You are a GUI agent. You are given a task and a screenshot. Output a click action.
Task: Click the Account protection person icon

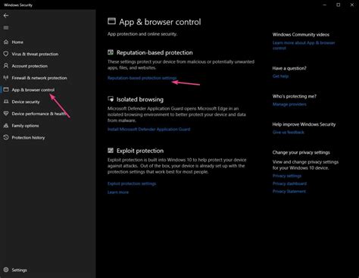tap(6, 66)
